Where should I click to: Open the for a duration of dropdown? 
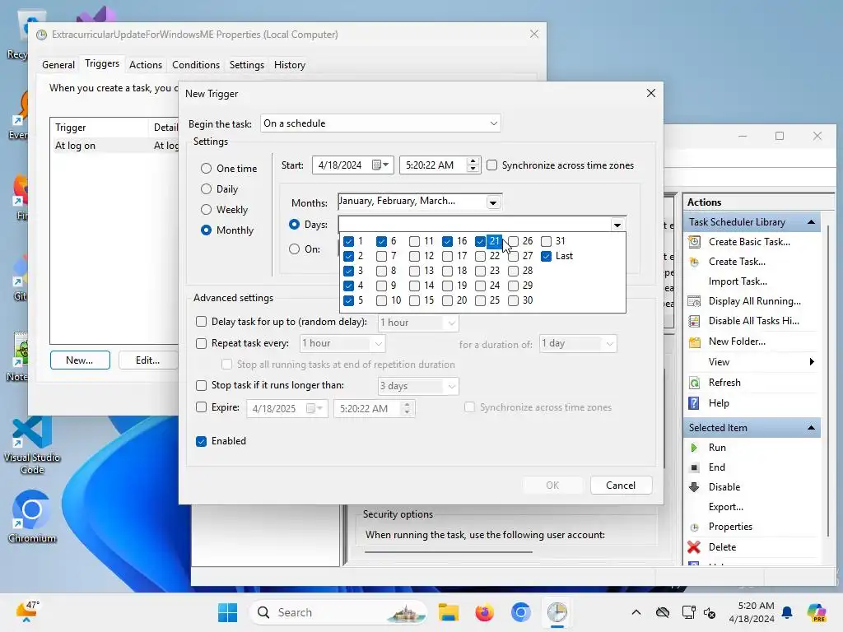tap(578, 343)
